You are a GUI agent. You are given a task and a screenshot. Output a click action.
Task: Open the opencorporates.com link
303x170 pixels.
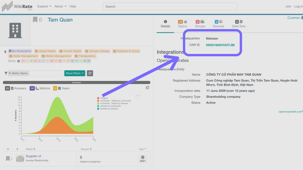(290, 112)
